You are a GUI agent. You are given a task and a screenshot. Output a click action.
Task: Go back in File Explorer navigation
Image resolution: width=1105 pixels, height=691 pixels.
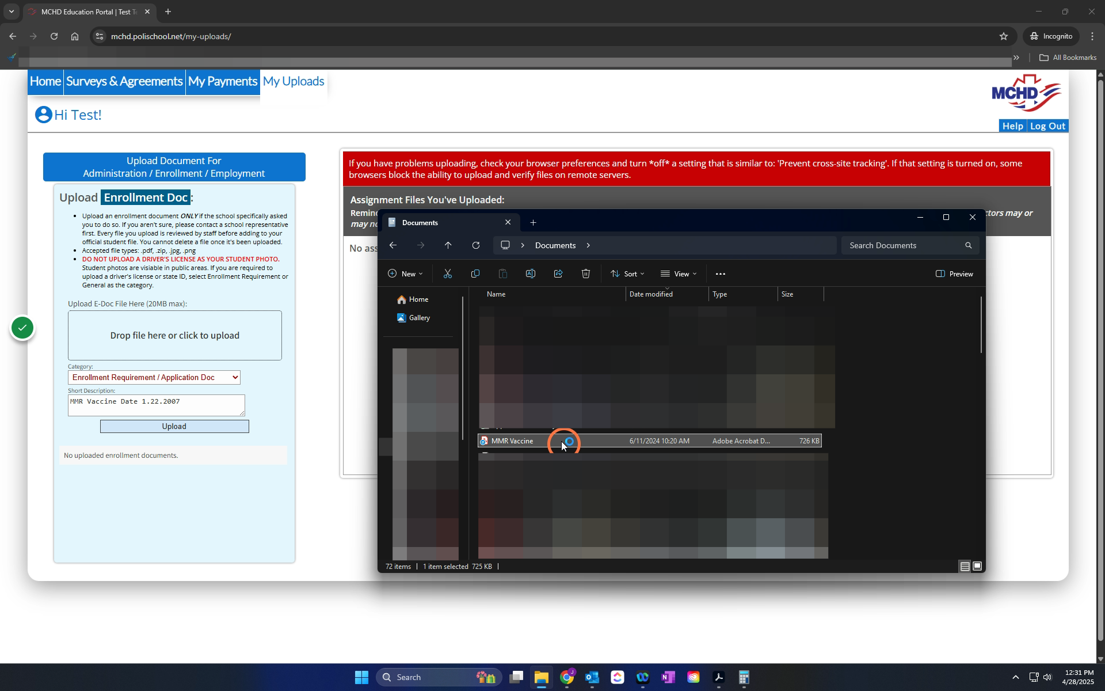point(393,245)
